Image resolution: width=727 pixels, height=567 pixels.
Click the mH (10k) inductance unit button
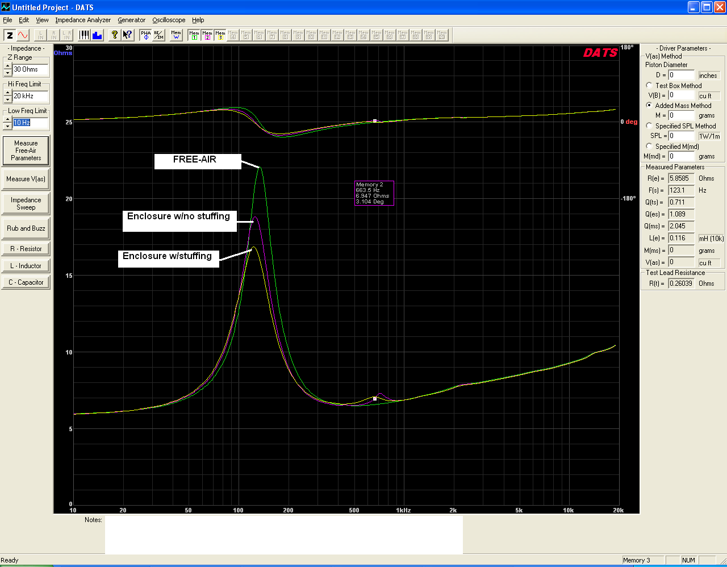[711, 239]
